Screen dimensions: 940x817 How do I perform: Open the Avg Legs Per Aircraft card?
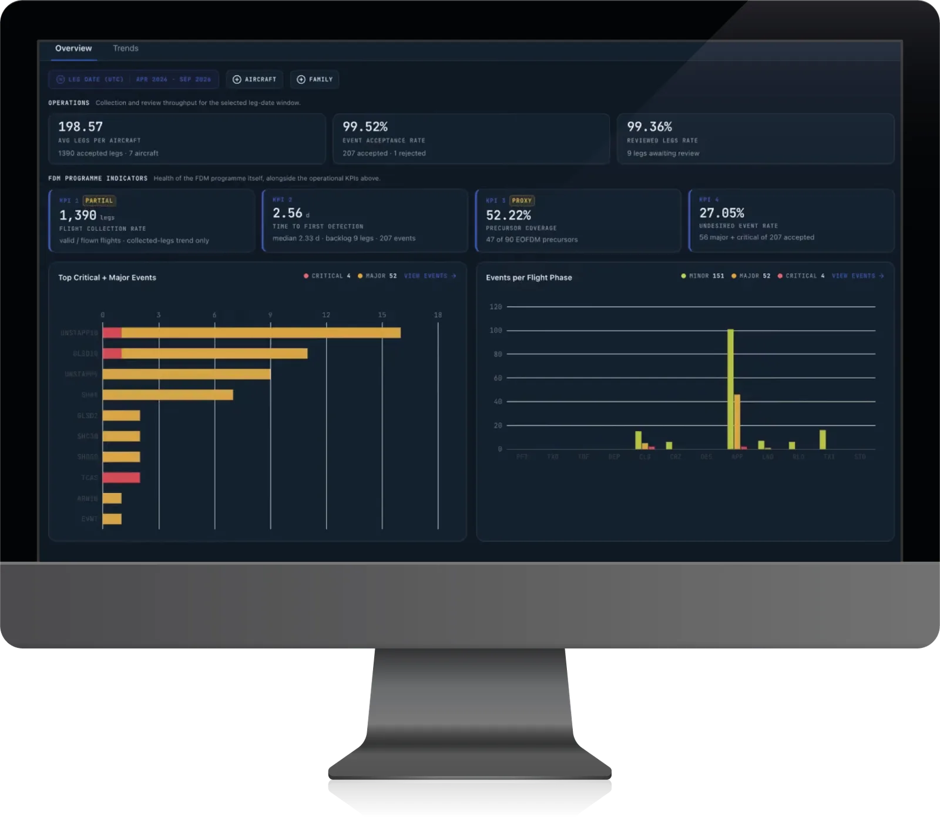click(187, 139)
